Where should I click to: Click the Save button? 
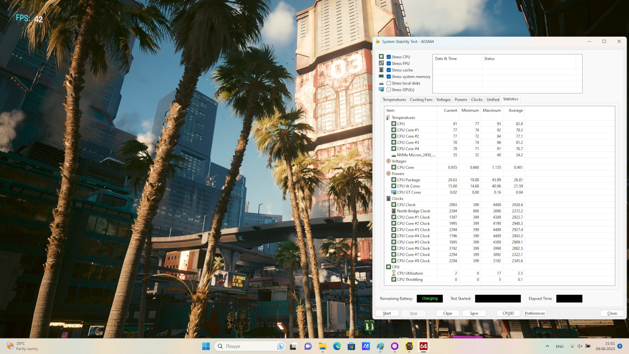pyautogui.click(x=474, y=313)
